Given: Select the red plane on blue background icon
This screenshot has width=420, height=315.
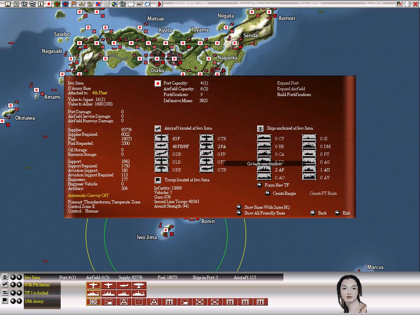Looking at the screenshot, I should coord(65,4).
